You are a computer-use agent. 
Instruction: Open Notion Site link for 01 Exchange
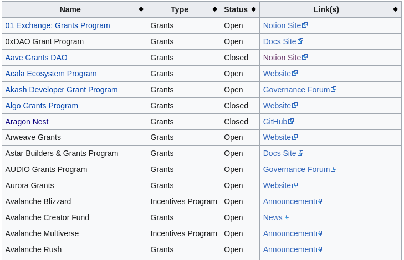(x=285, y=25)
